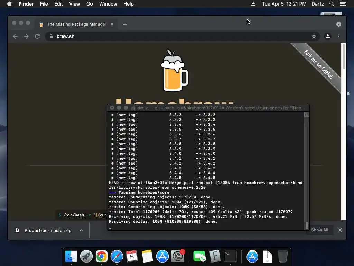Screen dimensions: 354x266
Task: Click Tapping homebrew/core line
Action: click(139, 192)
